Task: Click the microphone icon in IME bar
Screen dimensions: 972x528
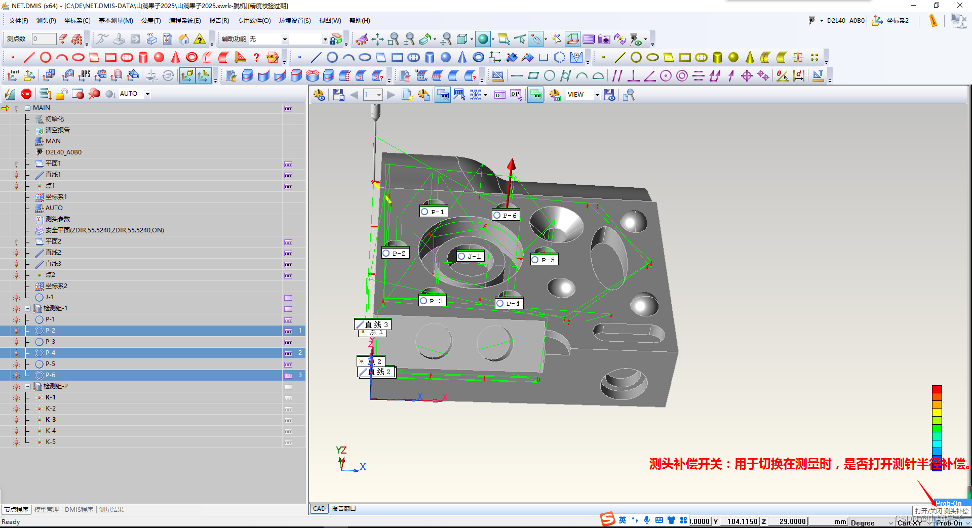Action: click(x=647, y=520)
